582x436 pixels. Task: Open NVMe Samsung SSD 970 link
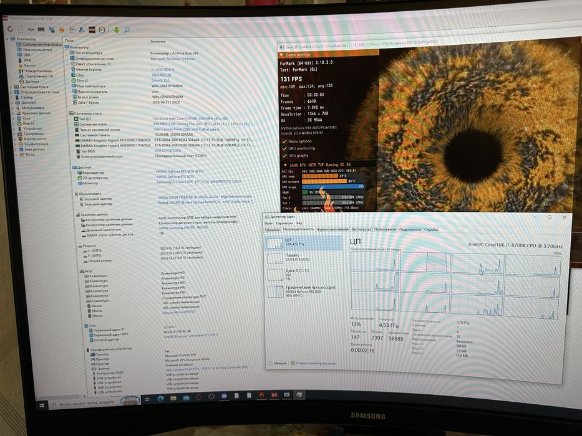[x=183, y=227]
